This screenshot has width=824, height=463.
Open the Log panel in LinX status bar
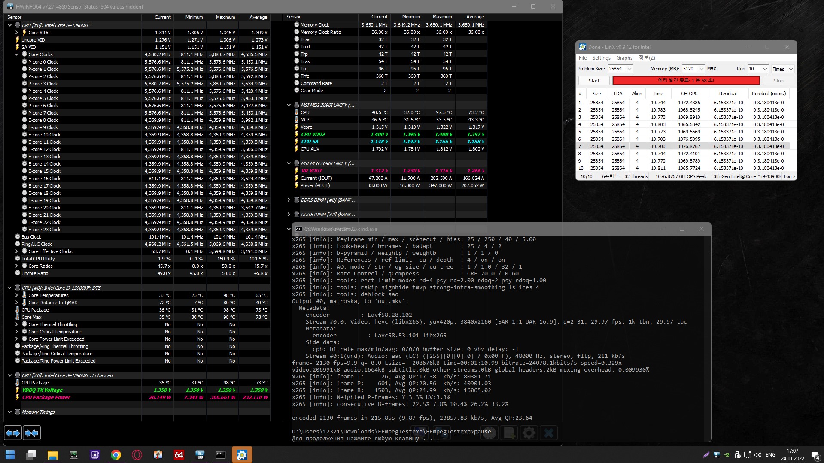click(x=789, y=176)
